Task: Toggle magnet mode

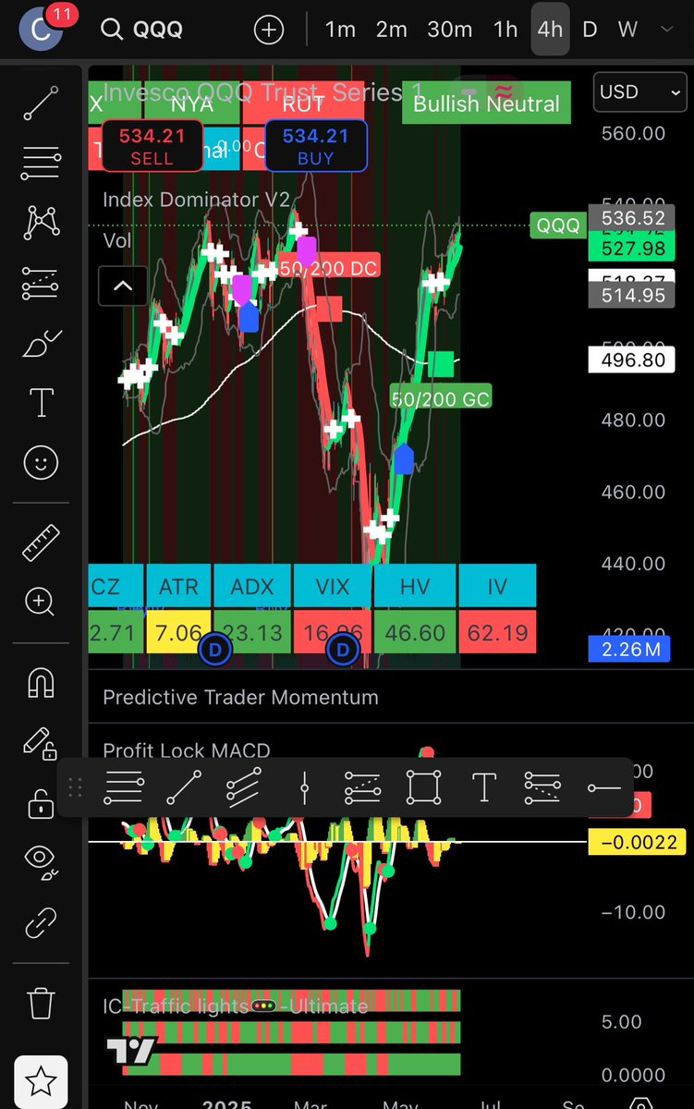Action: coord(41,683)
